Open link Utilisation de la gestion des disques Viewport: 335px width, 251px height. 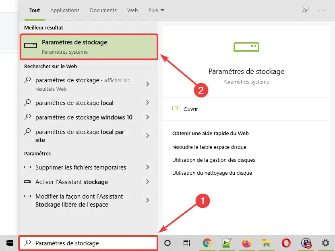tap(214, 160)
